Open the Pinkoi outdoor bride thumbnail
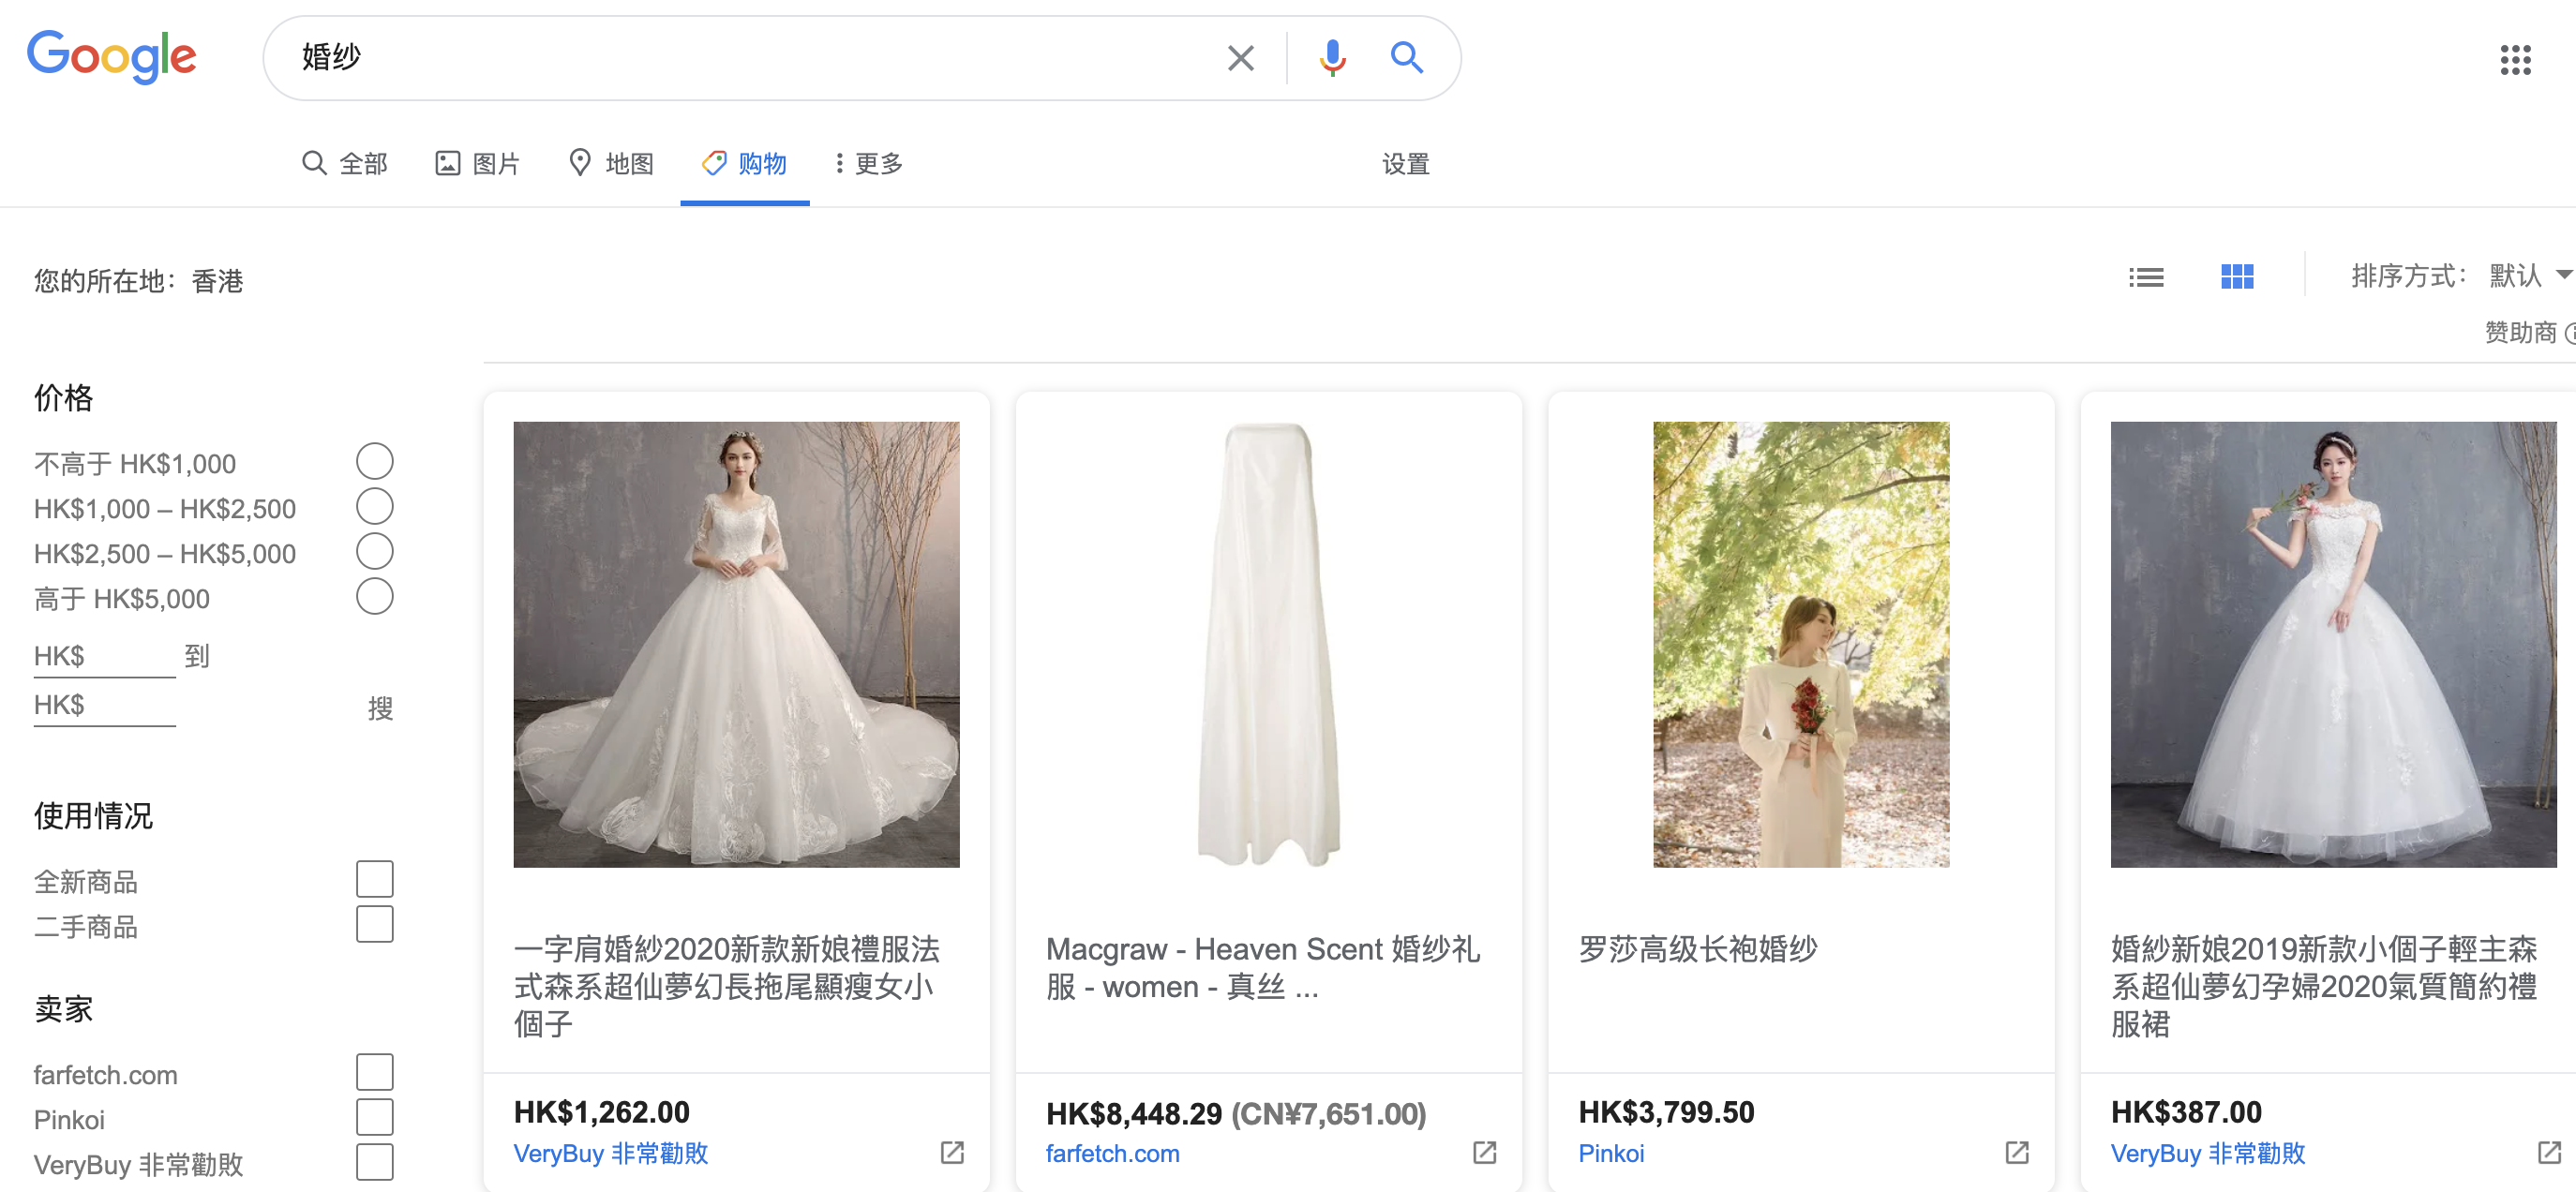The height and width of the screenshot is (1192, 2576). pyautogui.click(x=1800, y=644)
